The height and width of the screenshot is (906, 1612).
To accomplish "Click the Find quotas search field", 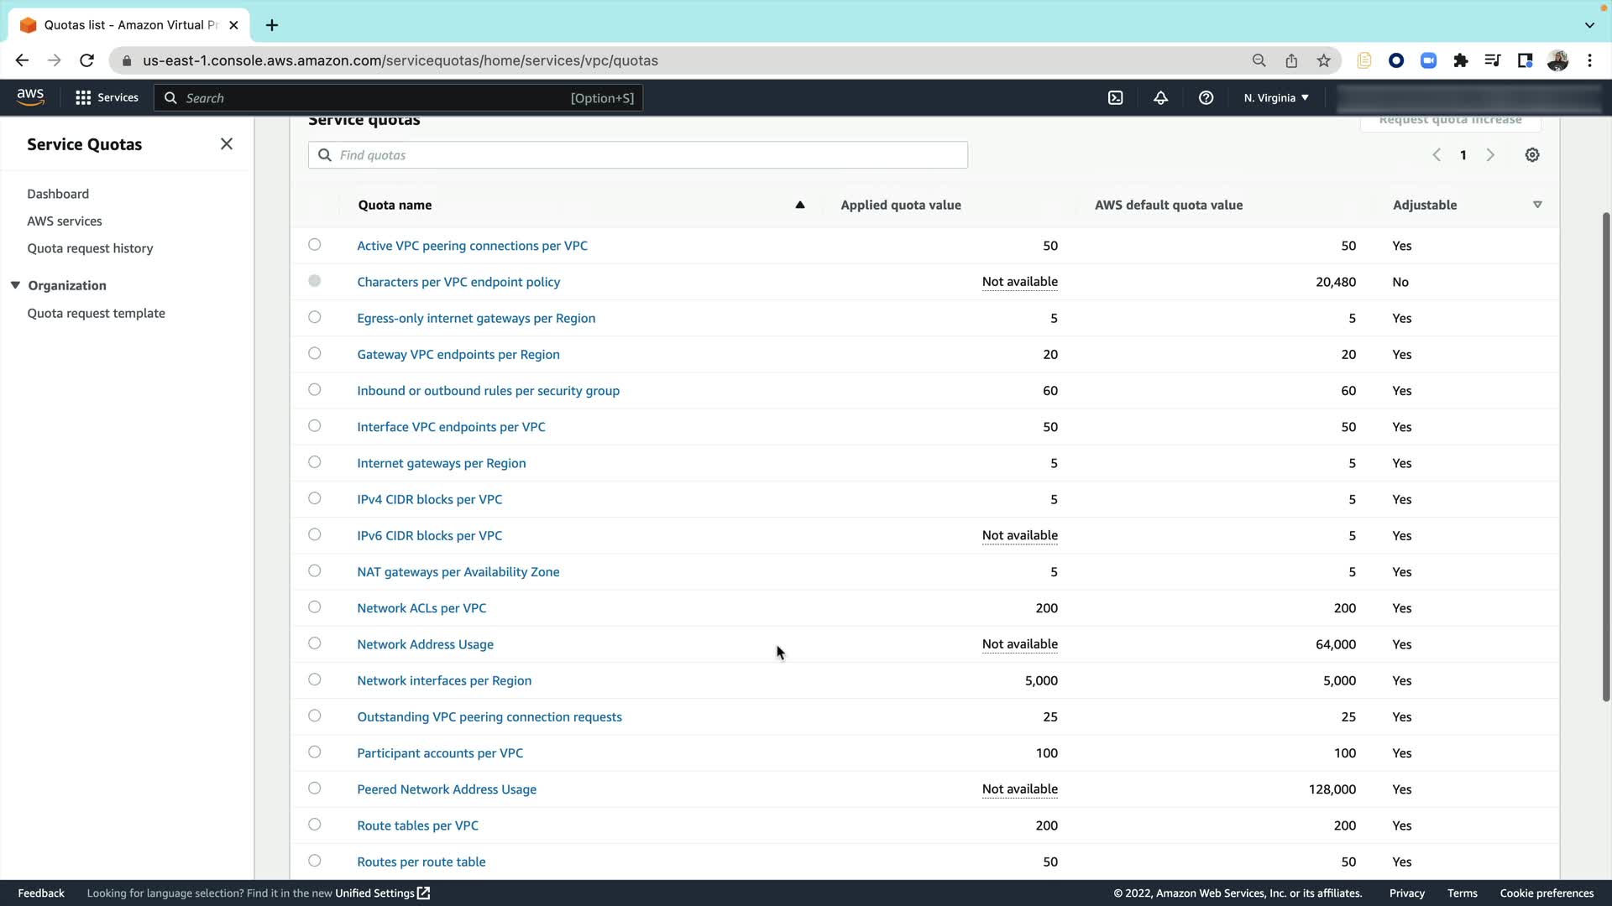I will tap(638, 155).
